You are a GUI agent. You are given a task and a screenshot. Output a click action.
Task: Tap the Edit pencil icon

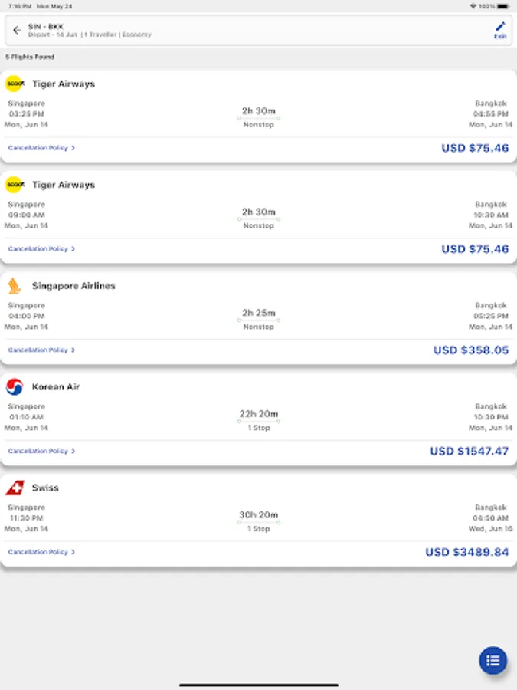click(500, 30)
